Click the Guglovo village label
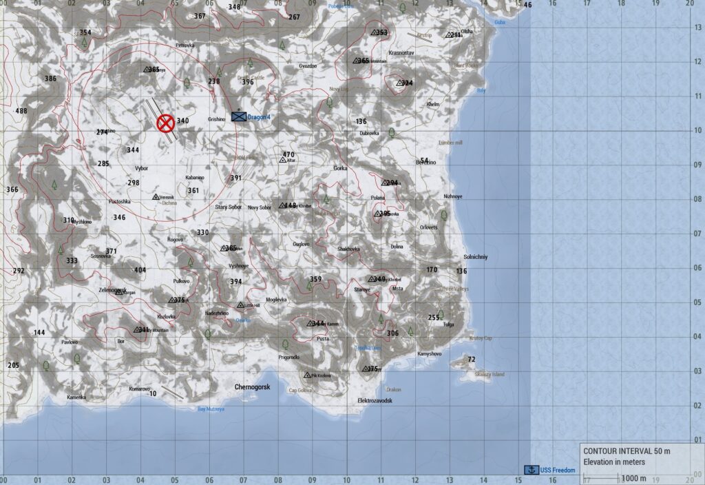This screenshot has height=485, width=705. pyautogui.click(x=302, y=245)
